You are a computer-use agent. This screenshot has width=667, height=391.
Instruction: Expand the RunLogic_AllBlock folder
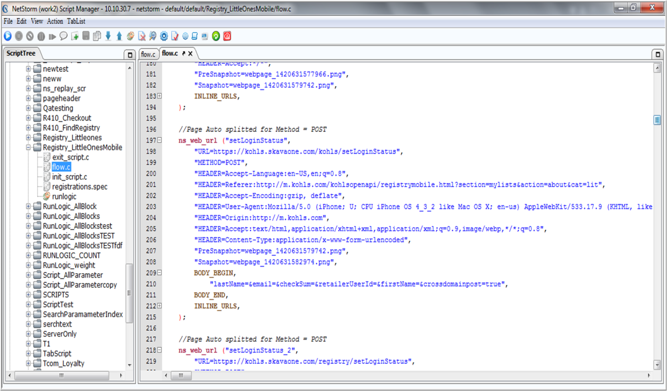28,206
